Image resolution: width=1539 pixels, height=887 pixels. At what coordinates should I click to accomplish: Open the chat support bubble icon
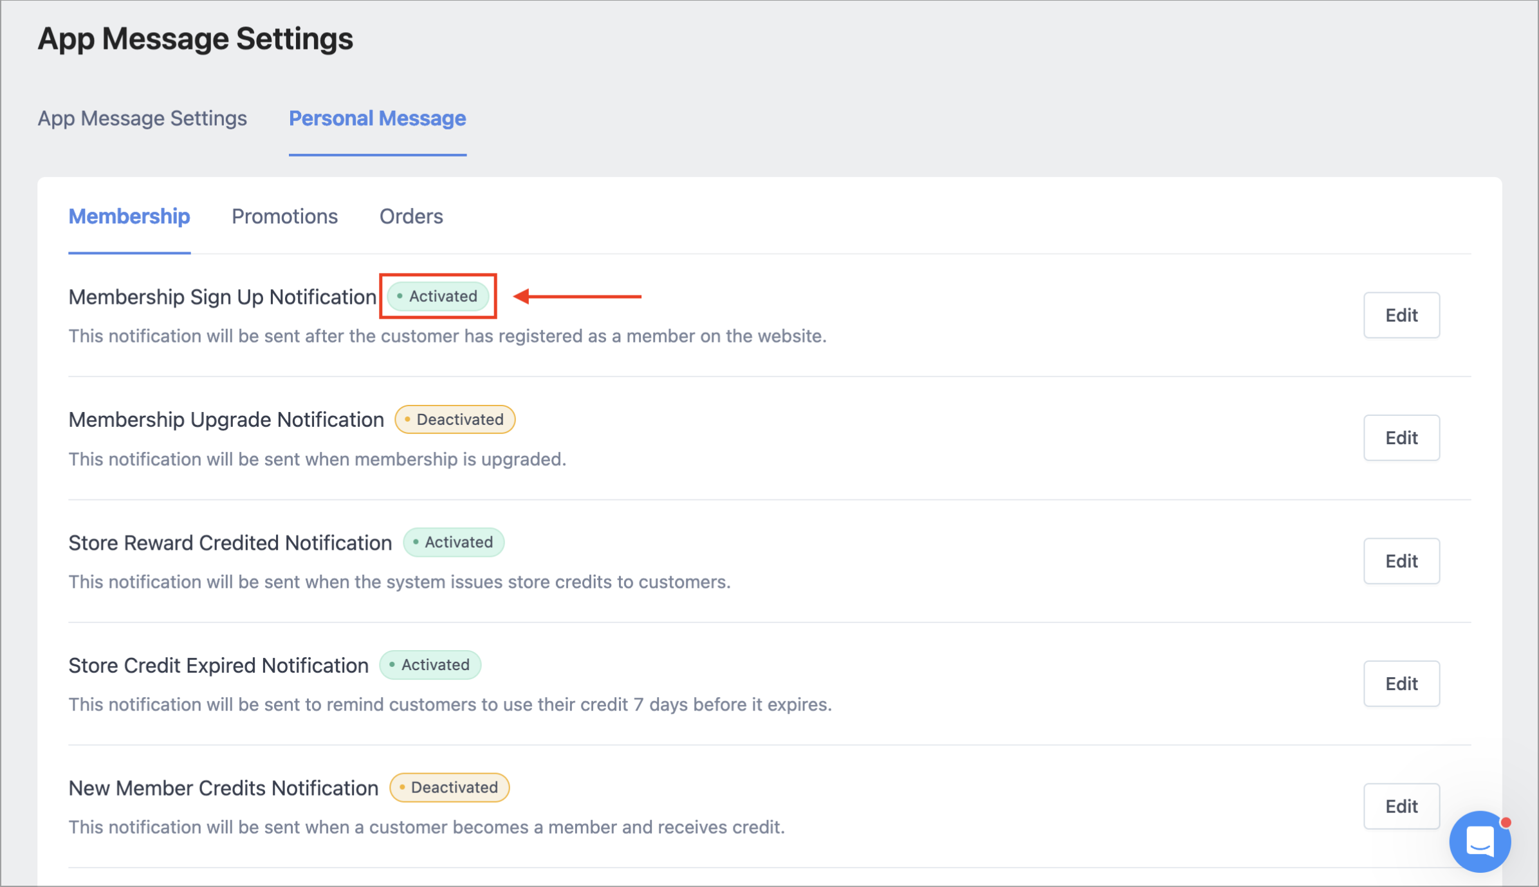point(1479,841)
